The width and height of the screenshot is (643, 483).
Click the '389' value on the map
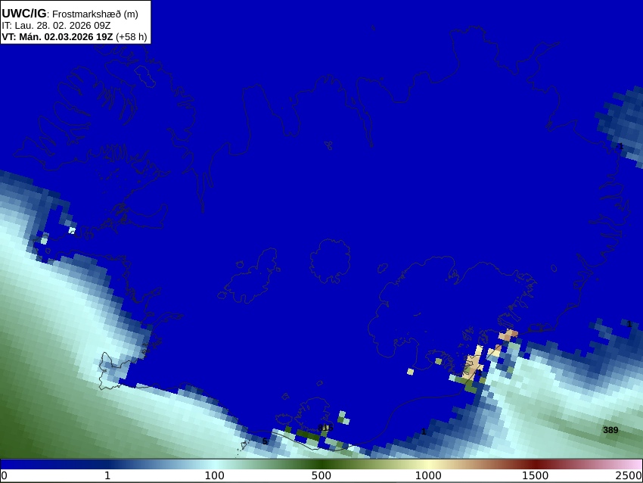[x=610, y=430]
